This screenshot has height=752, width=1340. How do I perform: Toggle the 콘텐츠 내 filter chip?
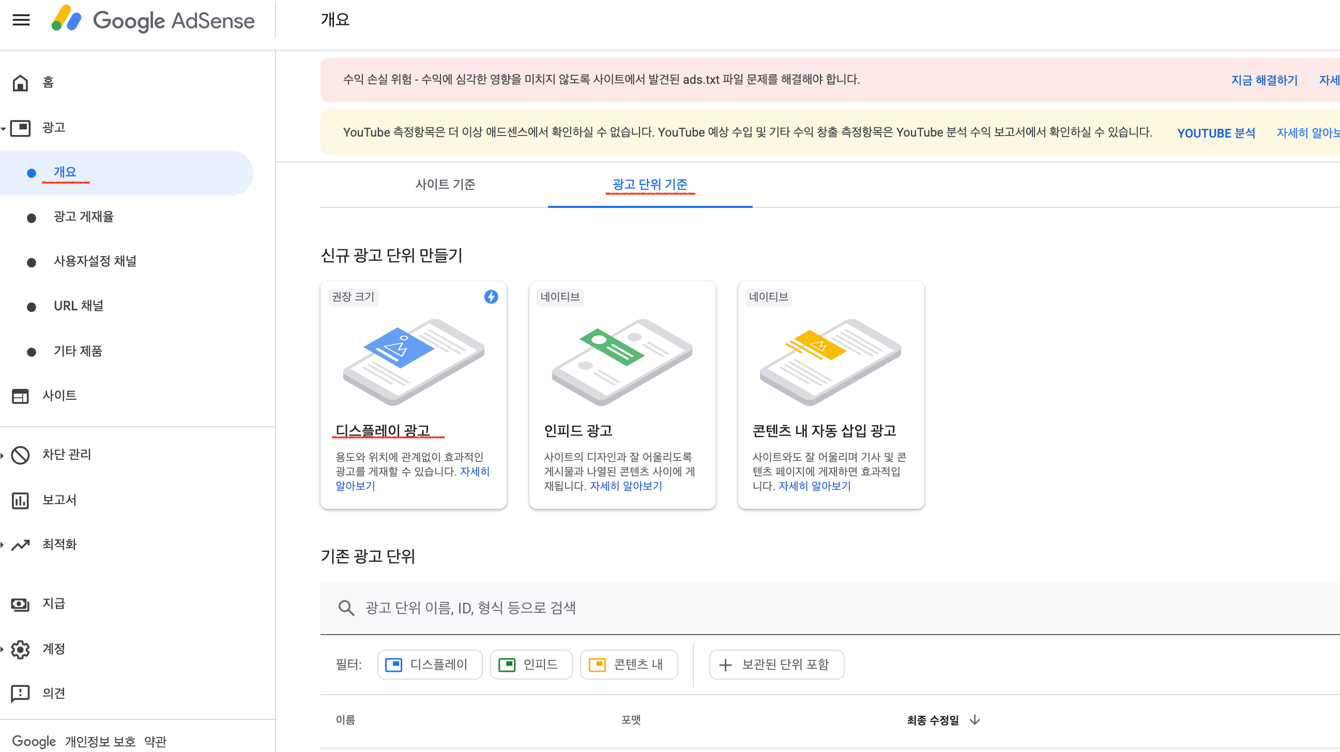pos(629,665)
